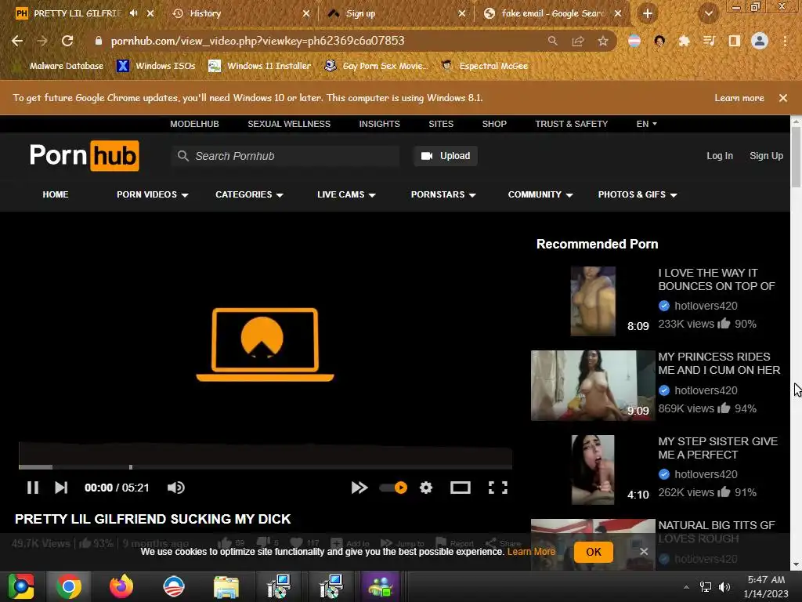This screenshot has height=602, width=802.
Task: Pause the video player
Action: pos(33,488)
